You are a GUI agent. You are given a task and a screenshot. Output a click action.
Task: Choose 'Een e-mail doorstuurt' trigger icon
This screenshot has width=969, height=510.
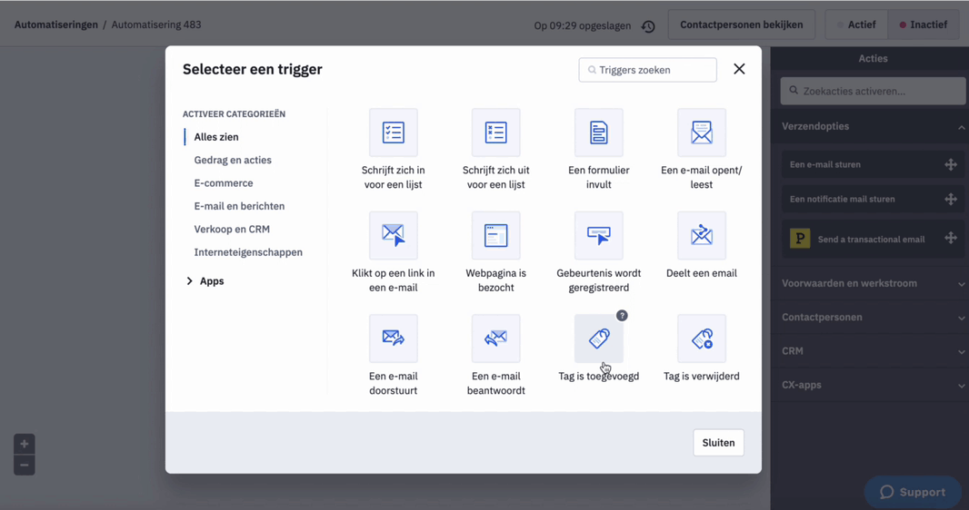(393, 338)
